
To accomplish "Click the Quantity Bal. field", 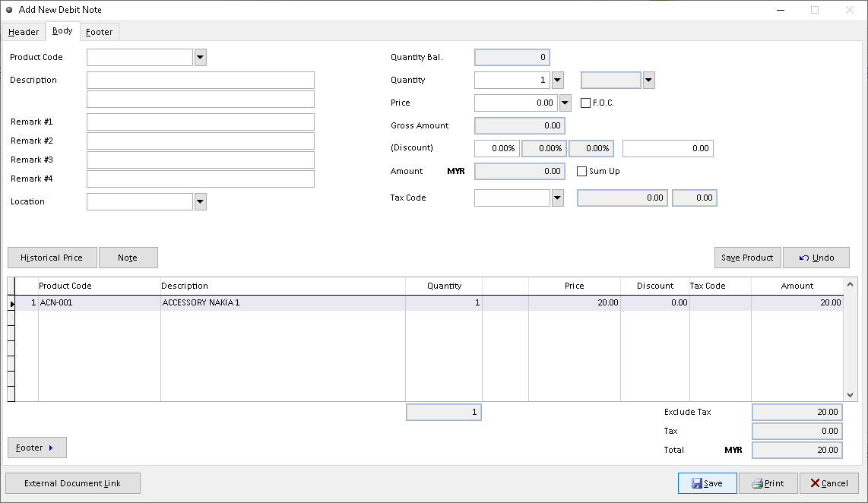I will [512, 57].
